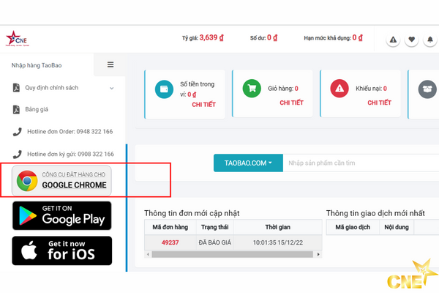Click the red complaint warning icon

coord(339,89)
